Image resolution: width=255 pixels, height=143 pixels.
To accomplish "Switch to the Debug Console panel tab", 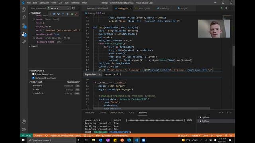I will [117, 112].
